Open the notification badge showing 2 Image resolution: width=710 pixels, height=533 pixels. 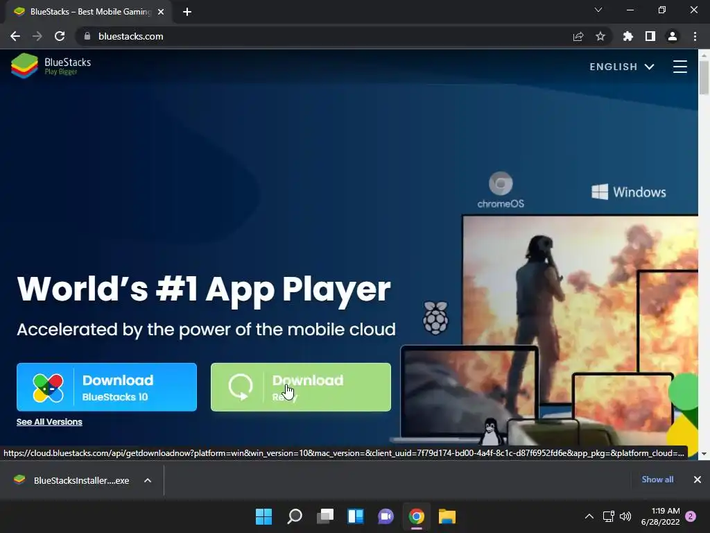691,516
